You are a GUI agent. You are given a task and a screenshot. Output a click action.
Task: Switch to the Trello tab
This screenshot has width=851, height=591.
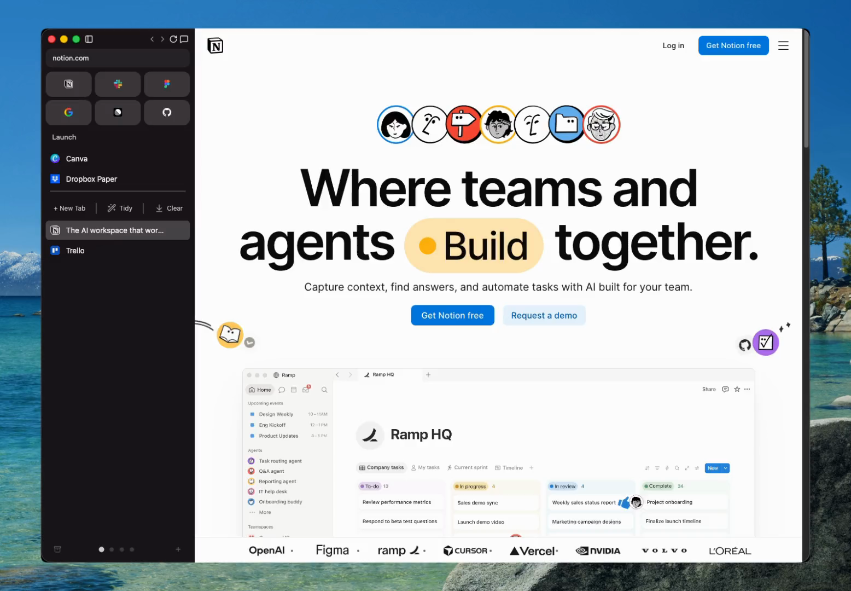pos(118,251)
